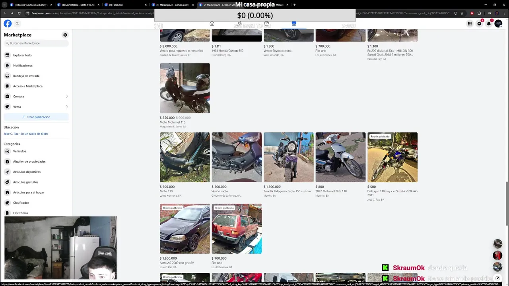The height and width of the screenshot is (286, 509).
Task: Switch to Marketplace - Moto 110 tab
Action: click(78, 5)
